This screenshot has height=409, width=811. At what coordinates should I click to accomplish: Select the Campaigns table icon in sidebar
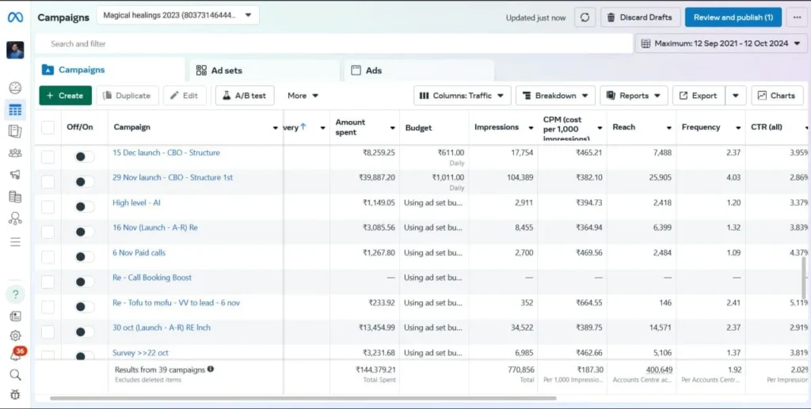pos(15,110)
